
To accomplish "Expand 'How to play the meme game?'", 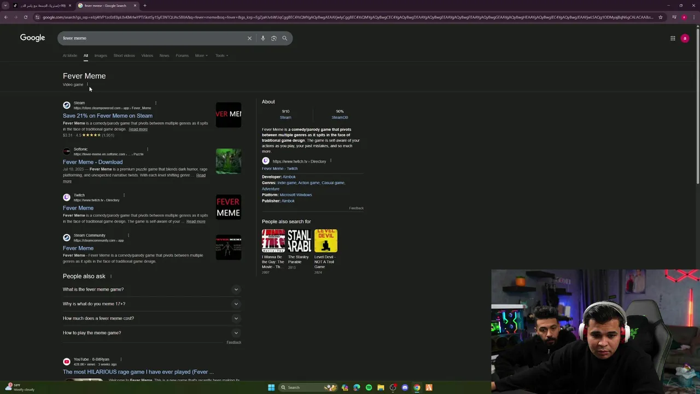I will click(151, 333).
